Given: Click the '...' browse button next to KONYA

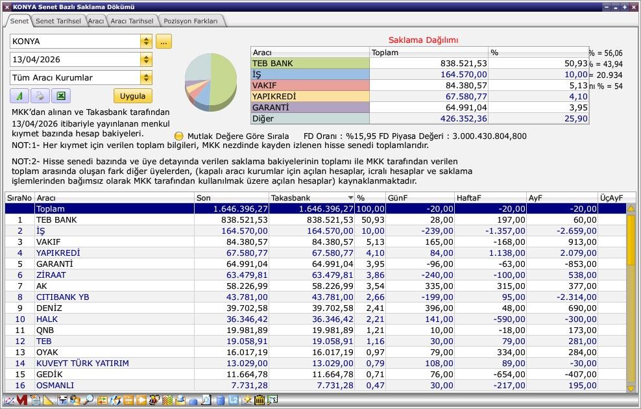Looking at the screenshot, I should click(163, 42).
